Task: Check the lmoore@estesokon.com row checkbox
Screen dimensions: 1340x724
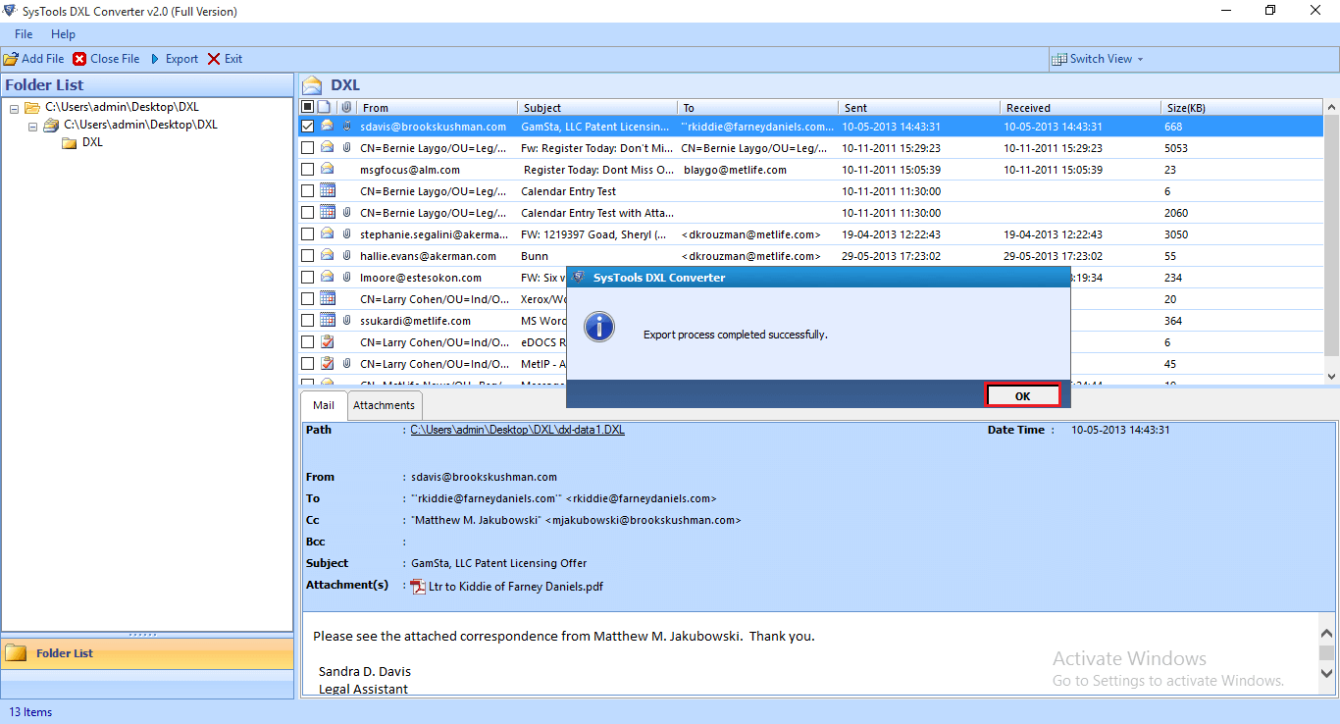Action: [307, 278]
